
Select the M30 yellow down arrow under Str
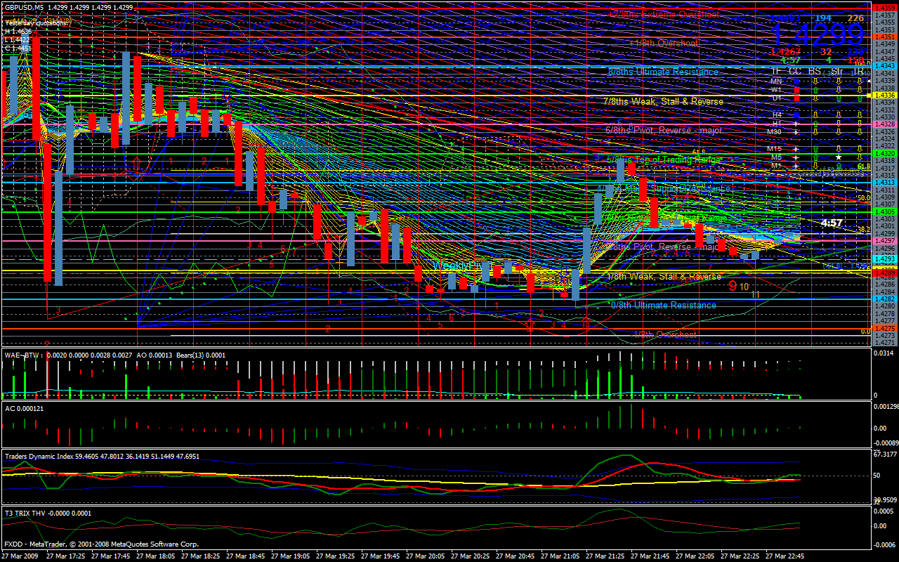(x=839, y=132)
